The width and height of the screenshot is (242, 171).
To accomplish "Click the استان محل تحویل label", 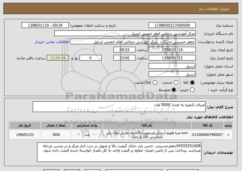I will (x=218, y=67).
